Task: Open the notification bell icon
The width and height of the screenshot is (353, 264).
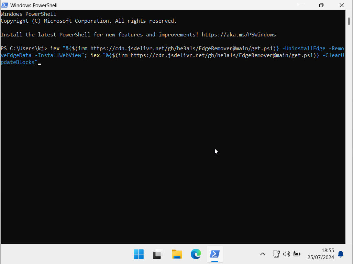Action: pyautogui.click(x=341, y=254)
